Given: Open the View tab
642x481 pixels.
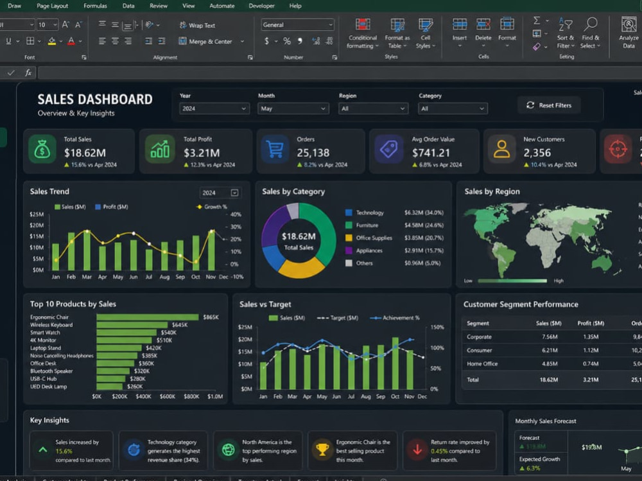Looking at the screenshot, I should (x=188, y=6).
